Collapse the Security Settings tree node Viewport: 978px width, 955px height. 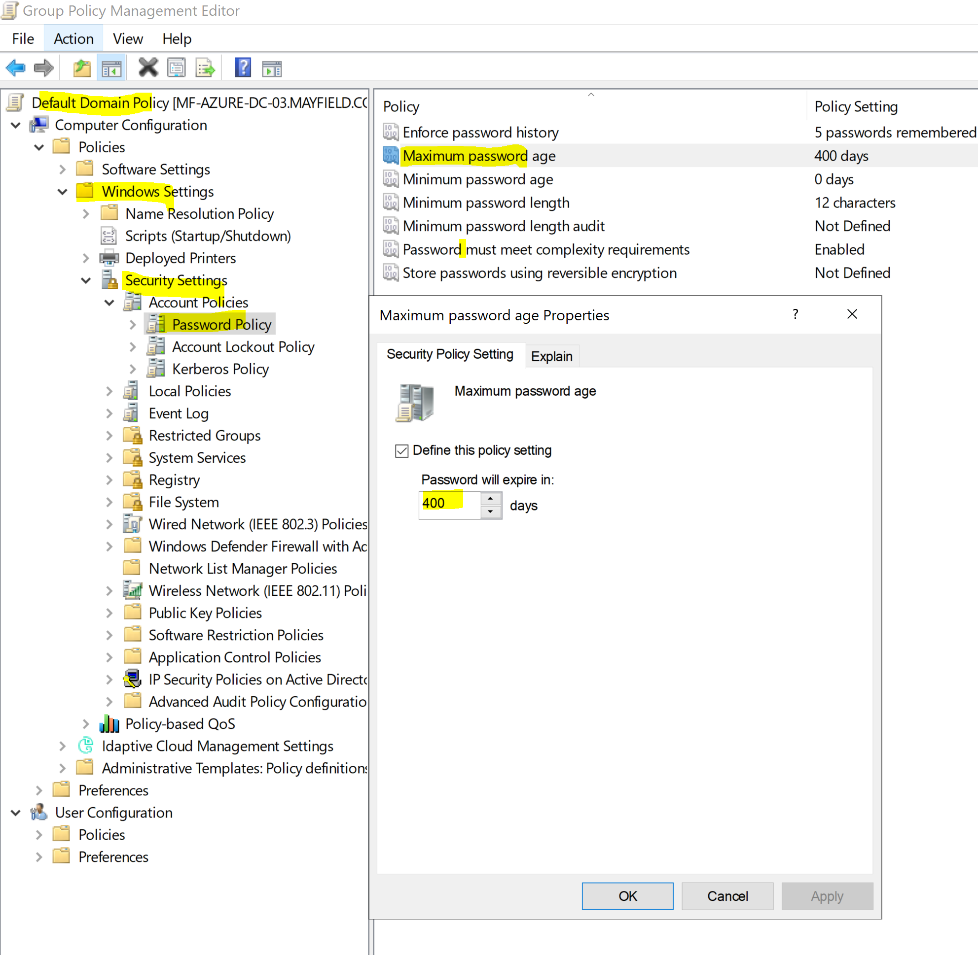click(86, 280)
